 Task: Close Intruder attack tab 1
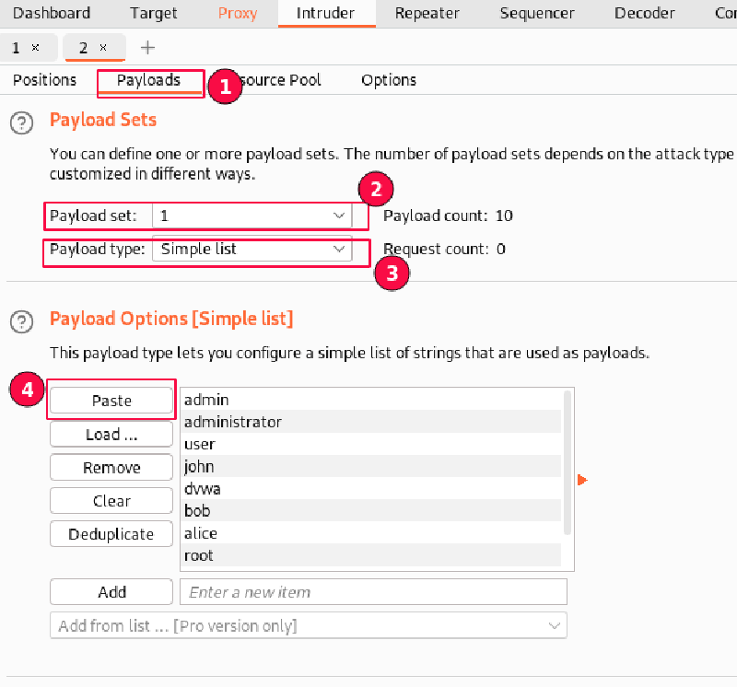pyautogui.click(x=35, y=48)
